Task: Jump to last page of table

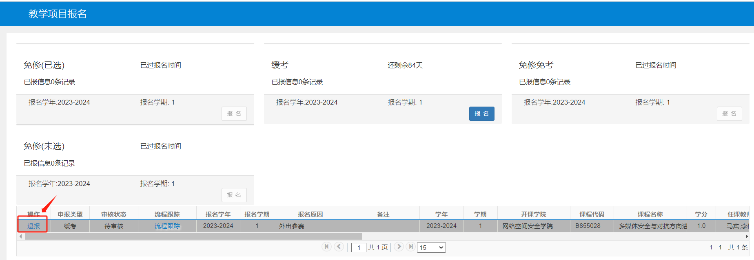Action: coord(411,247)
